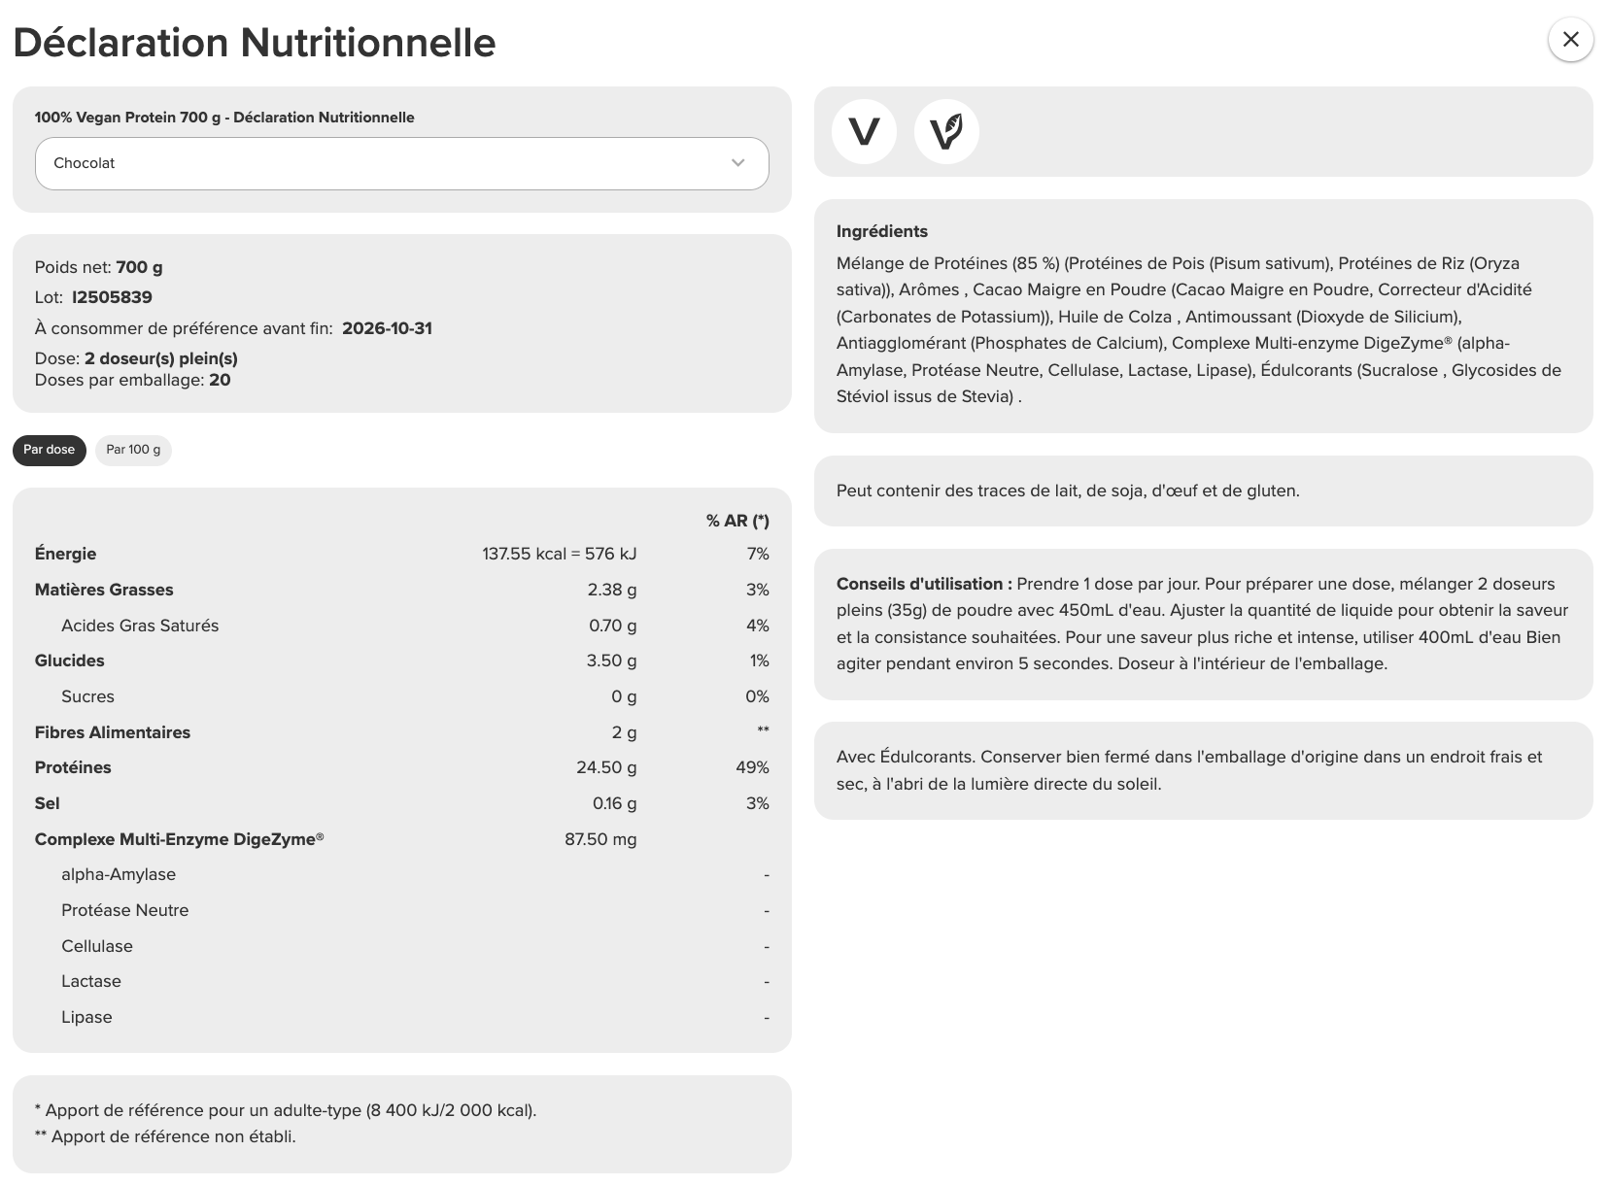1609x1185 pixels.
Task: Click the Protéines row label
Action: click(x=73, y=767)
